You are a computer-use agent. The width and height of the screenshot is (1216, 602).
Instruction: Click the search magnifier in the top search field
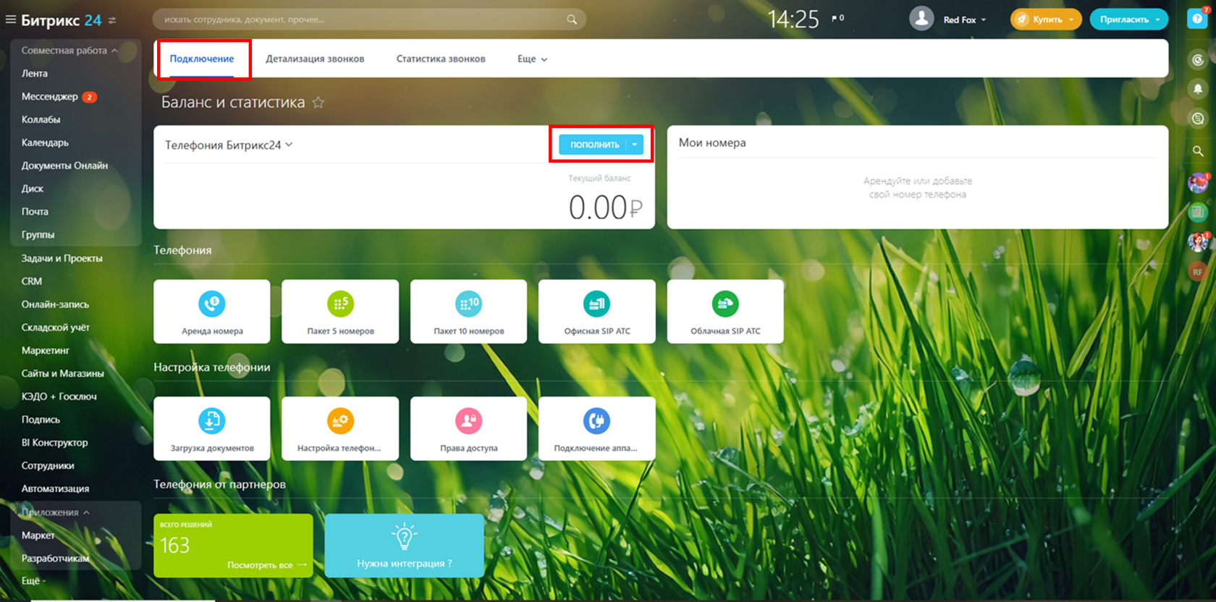tap(572, 20)
